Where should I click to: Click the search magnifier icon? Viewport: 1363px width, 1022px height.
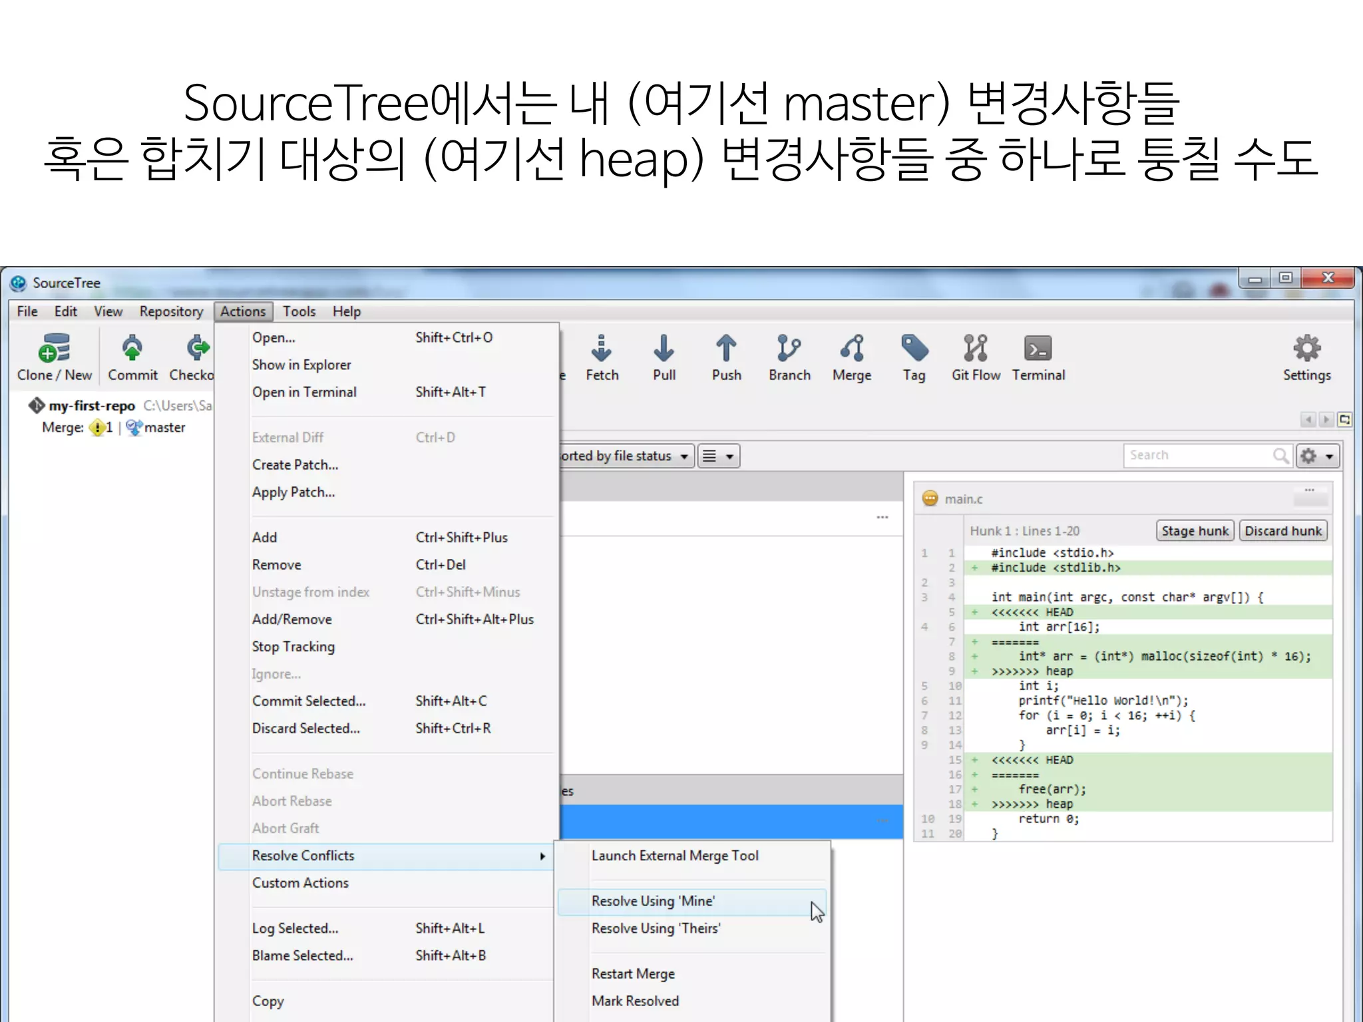tap(1280, 456)
